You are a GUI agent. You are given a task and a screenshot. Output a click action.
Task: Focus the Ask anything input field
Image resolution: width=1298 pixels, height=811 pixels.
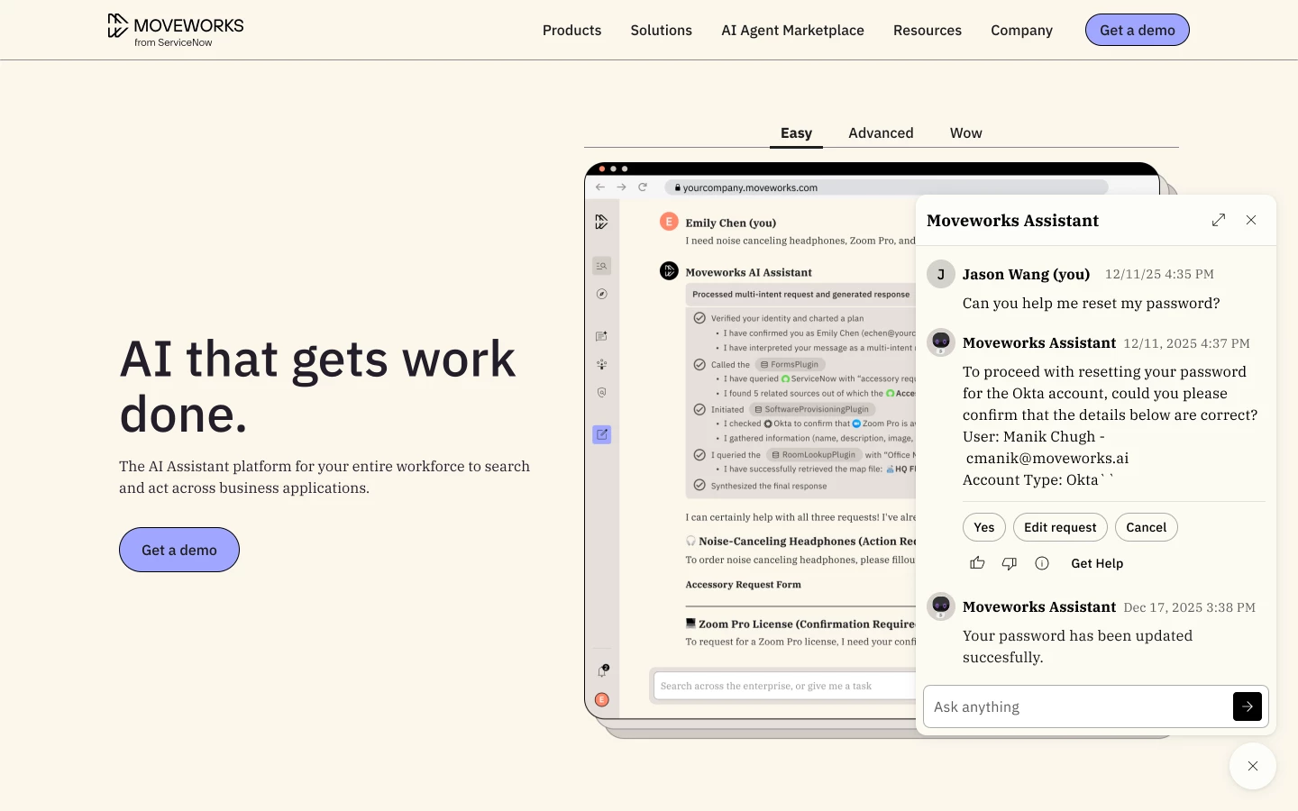click(1078, 706)
